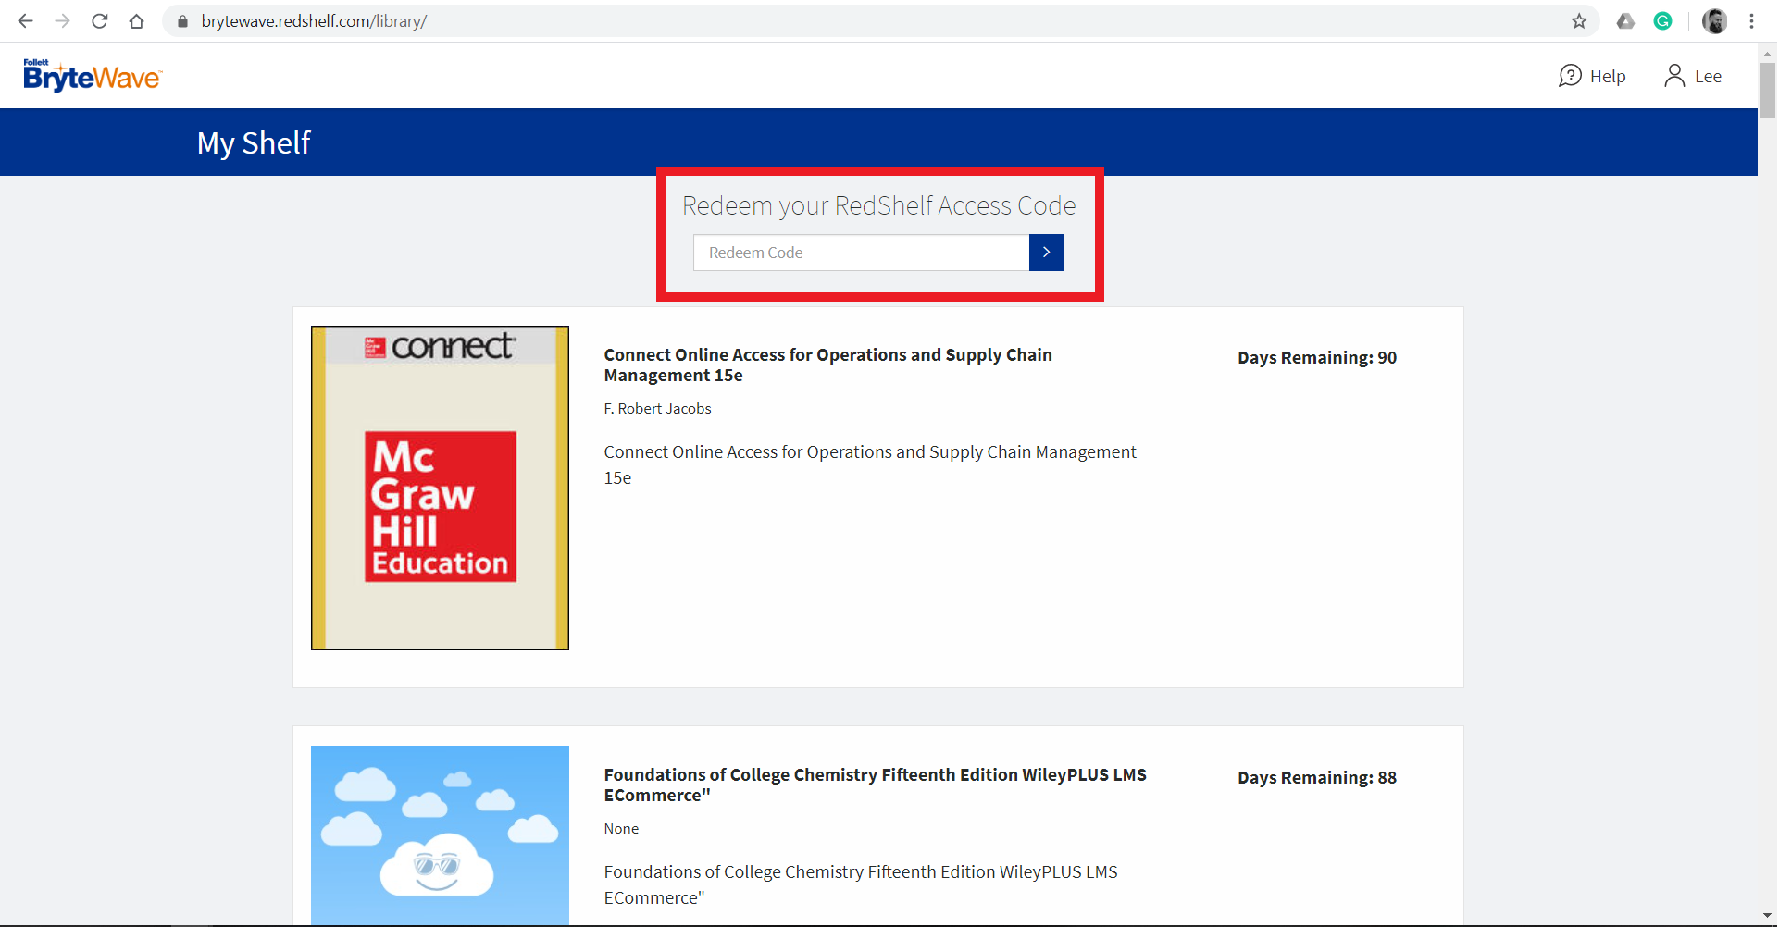Open the Google Drive extension icon
The height and width of the screenshot is (927, 1779).
(x=1625, y=21)
